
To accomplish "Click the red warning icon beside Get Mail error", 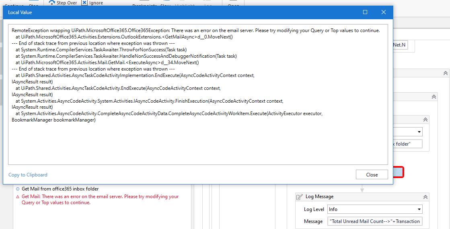I will coord(18,197).
